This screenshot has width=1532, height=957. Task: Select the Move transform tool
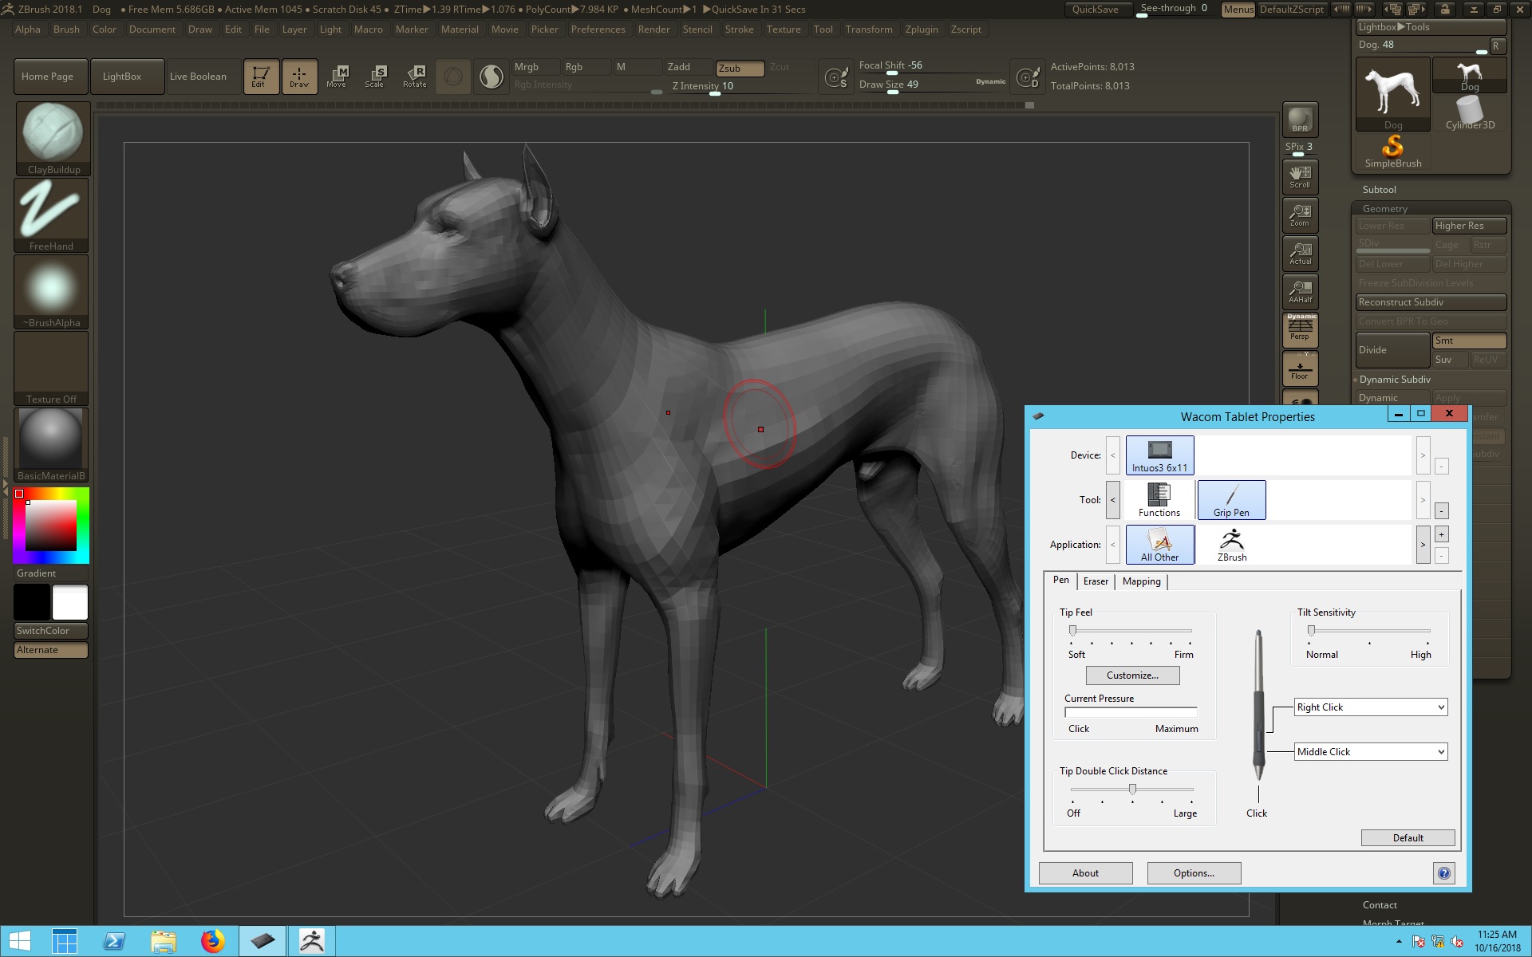[x=337, y=77]
